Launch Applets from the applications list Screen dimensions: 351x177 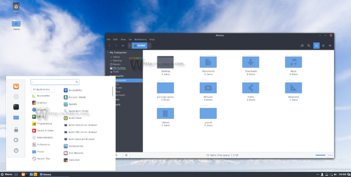tap(70, 104)
